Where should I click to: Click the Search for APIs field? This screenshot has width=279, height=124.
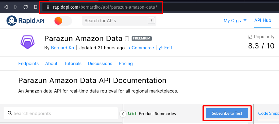(115, 21)
